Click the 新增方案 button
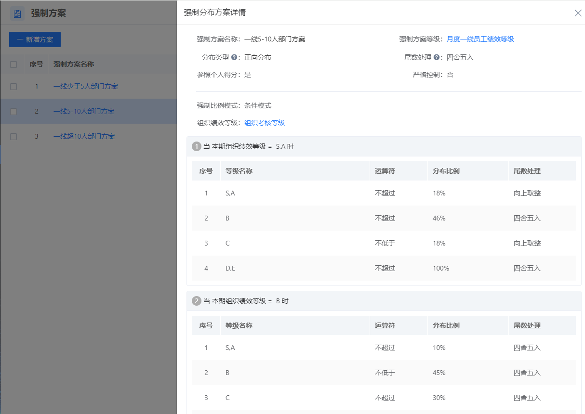Image resolution: width=585 pixels, height=414 pixels. pyautogui.click(x=34, y=39)
